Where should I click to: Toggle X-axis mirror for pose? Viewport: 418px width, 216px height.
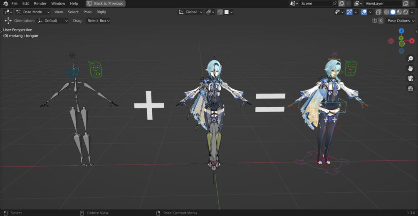click(x=381, y=20)
